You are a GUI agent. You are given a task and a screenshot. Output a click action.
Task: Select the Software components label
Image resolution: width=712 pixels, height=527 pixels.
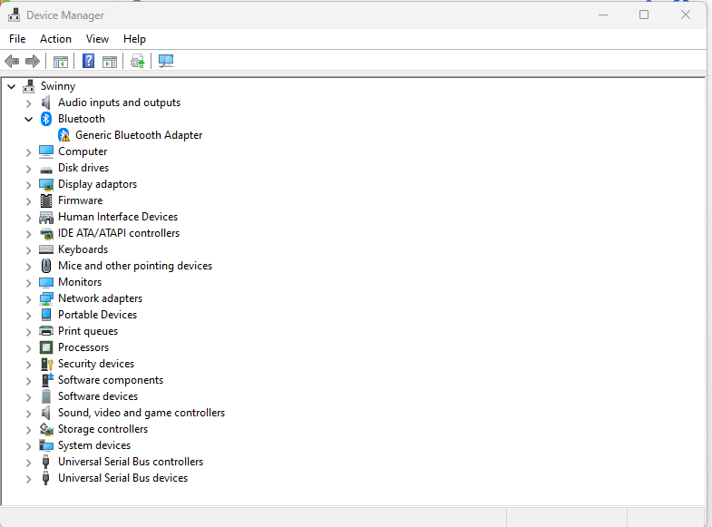click(111, 380)
